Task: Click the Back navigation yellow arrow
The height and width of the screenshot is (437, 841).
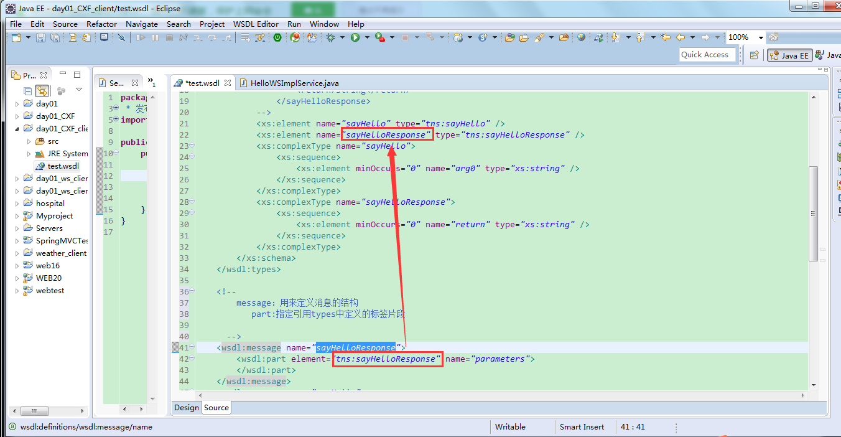Action: 681,37
